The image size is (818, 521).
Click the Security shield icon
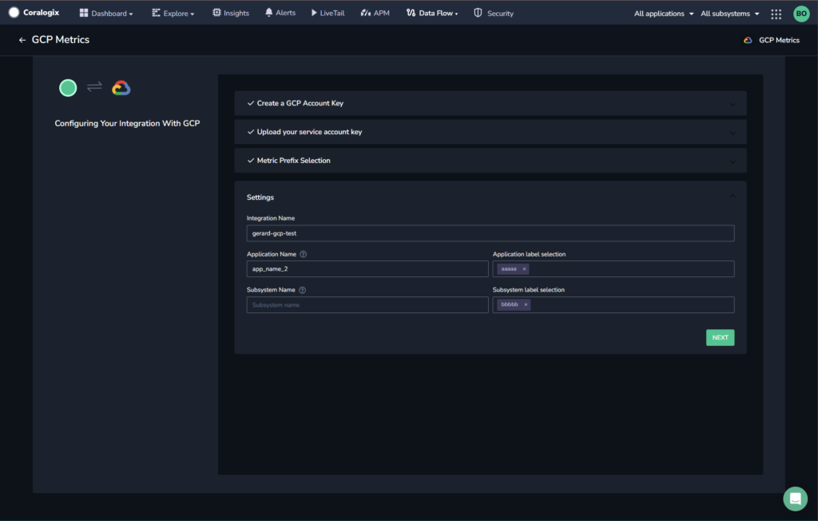478,13
